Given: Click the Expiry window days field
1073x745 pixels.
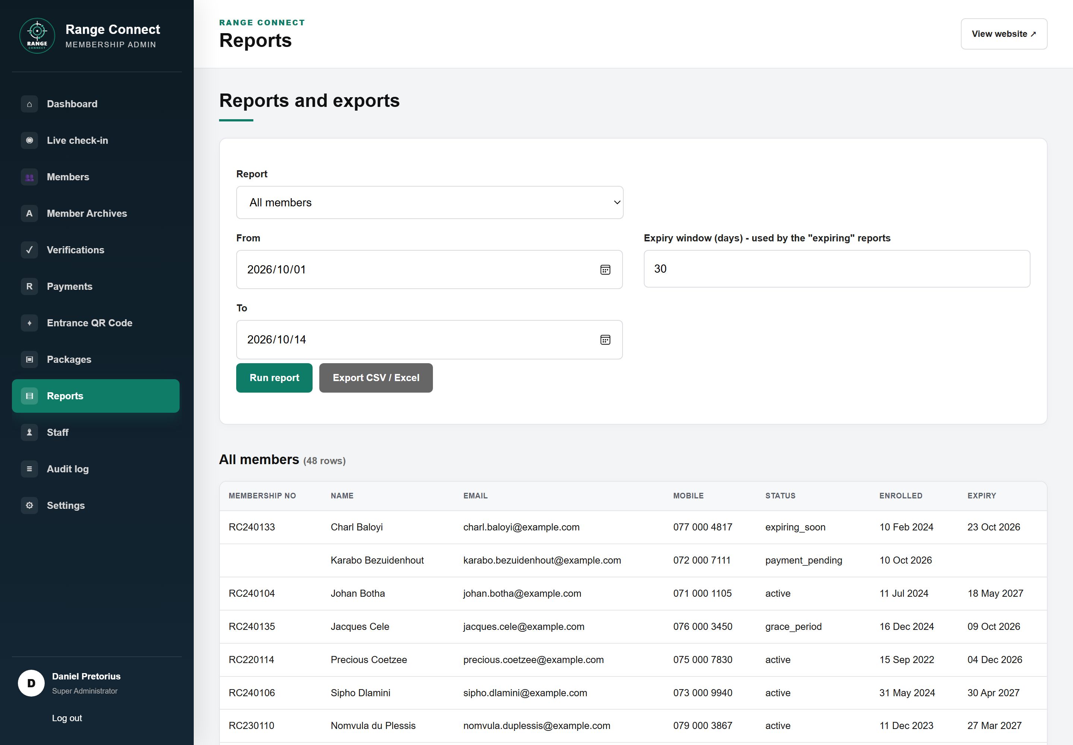Looking at the screenshot, I should coord(837,269).
